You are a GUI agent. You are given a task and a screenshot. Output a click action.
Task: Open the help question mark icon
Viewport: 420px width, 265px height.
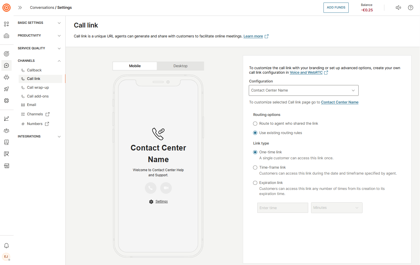click(x=410, y=8)
